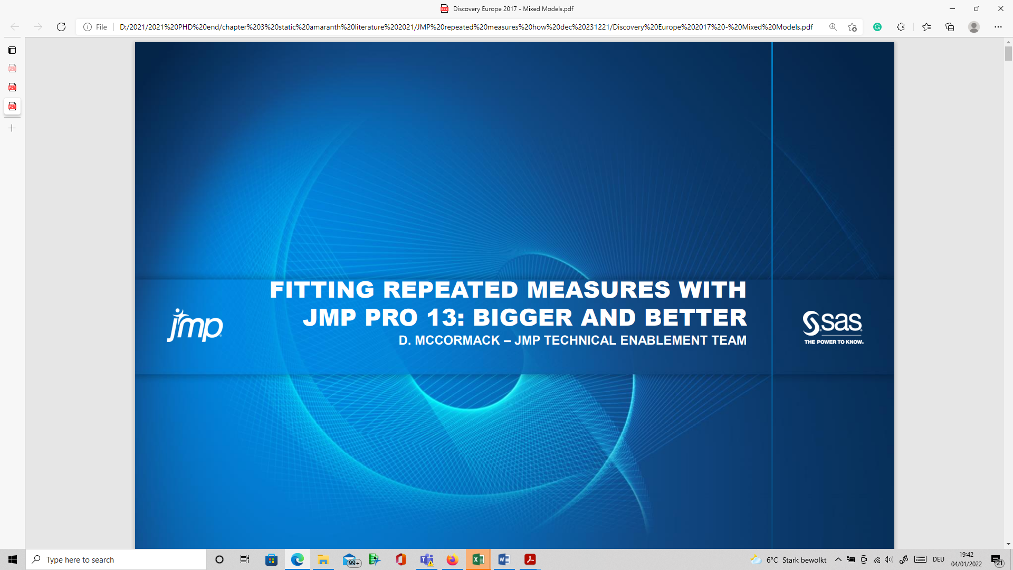Open Excel from the taskbar
This screenshot has width=1013, height=570.
point(478,559)
